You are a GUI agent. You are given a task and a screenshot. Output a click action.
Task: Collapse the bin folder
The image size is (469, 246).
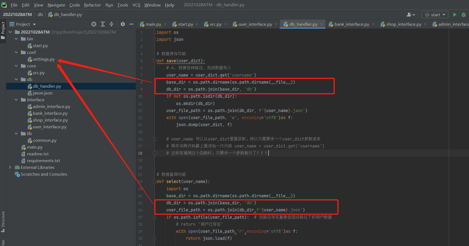point(16,39)
